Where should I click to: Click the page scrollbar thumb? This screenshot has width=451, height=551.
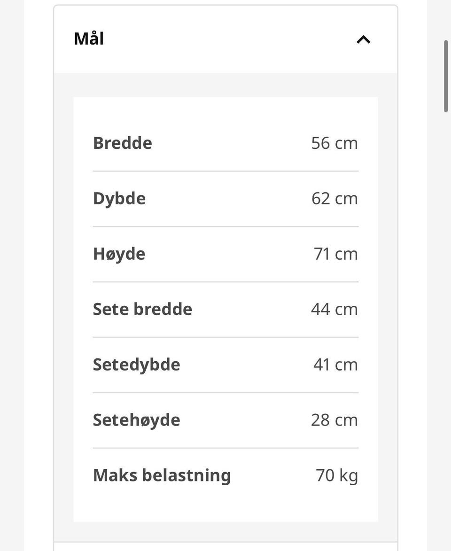(x=446, y=76)
